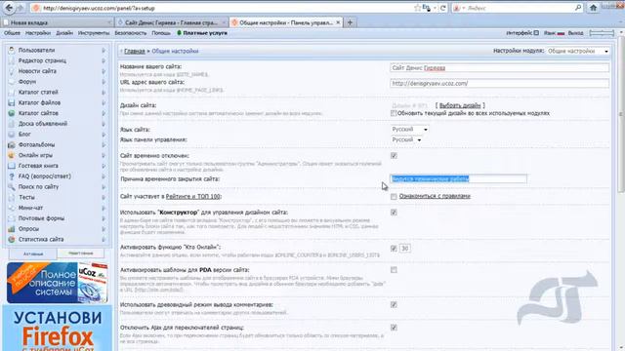Expand the Фотоальбомы submenu arrow

104,145
